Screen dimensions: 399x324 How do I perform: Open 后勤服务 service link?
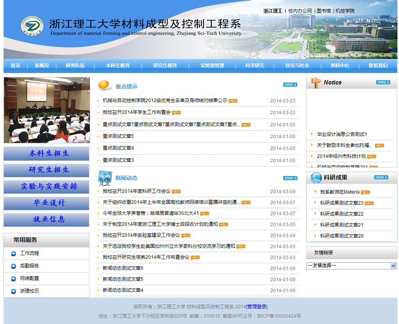(30, 265)
